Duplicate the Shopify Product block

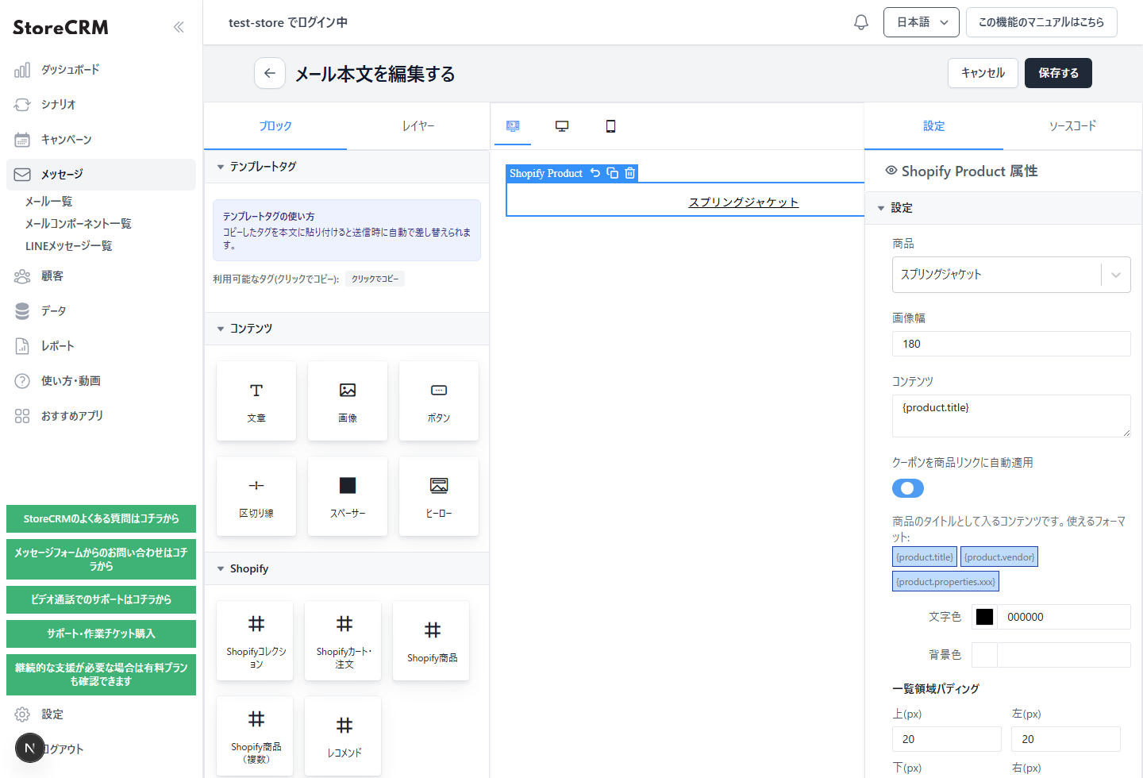tap(613, 172)
